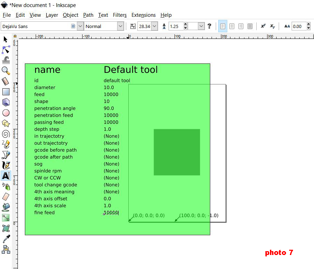Click the line spacing icon

pyautogui.click(x=164, y=26)
